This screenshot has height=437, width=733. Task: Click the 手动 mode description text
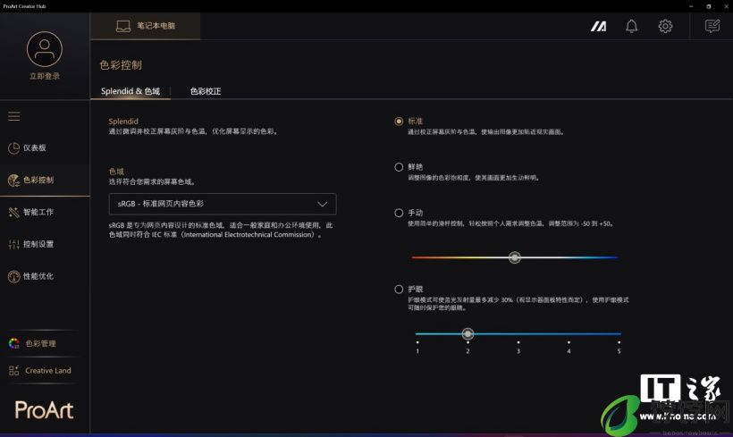pos(510,223)
